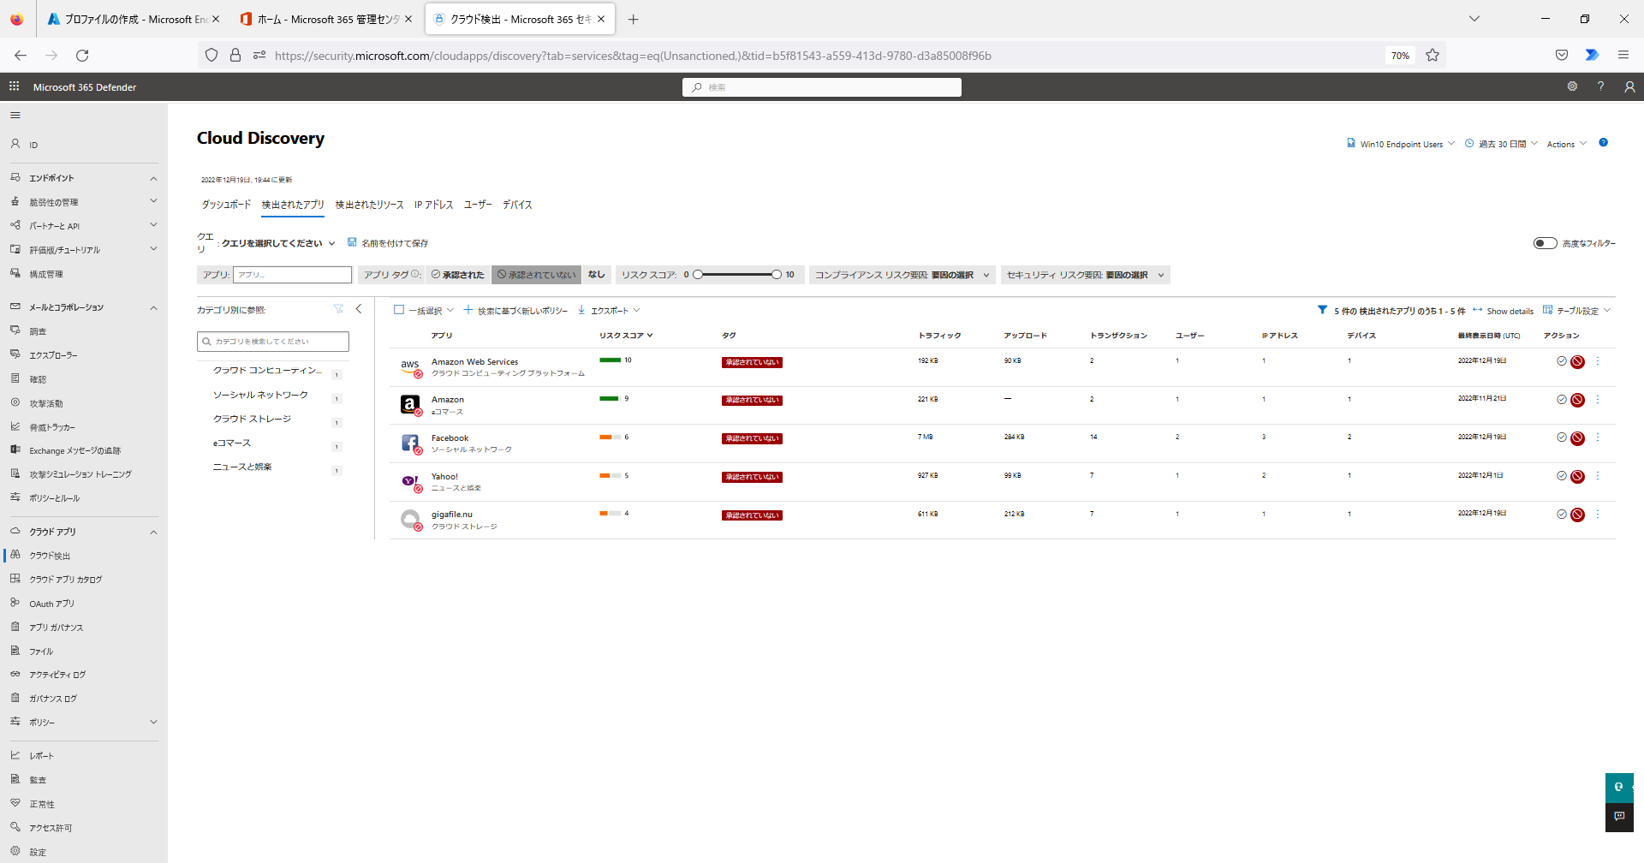Screen dimensions: 1644x863
Task: Filter by Cloud Storage category
Action: click(x=252, y=420)
